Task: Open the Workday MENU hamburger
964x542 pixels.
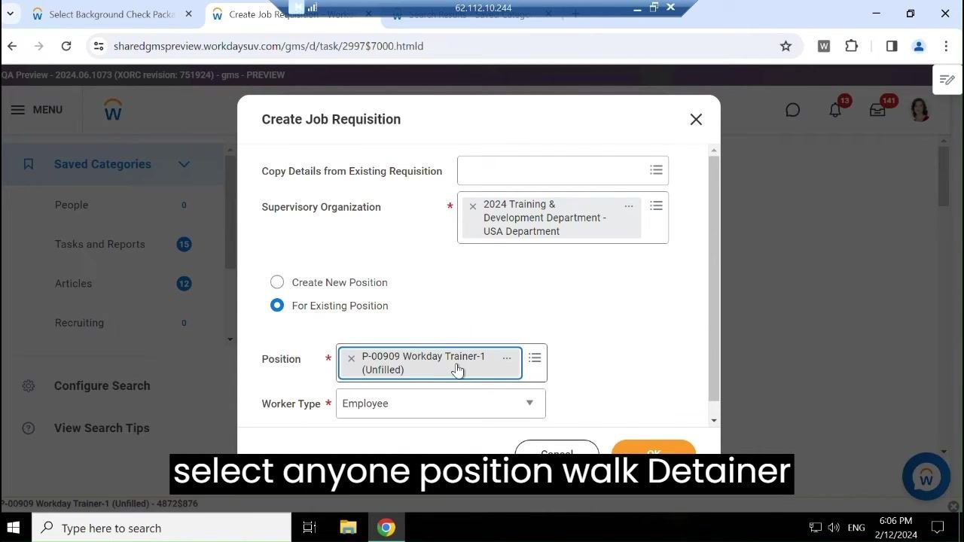Action: (x=36, y=110)
